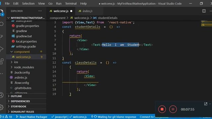The width and height of the screenshot is (212, 119).
Task: Pop out the recorder widget
Action: (206, 104)
